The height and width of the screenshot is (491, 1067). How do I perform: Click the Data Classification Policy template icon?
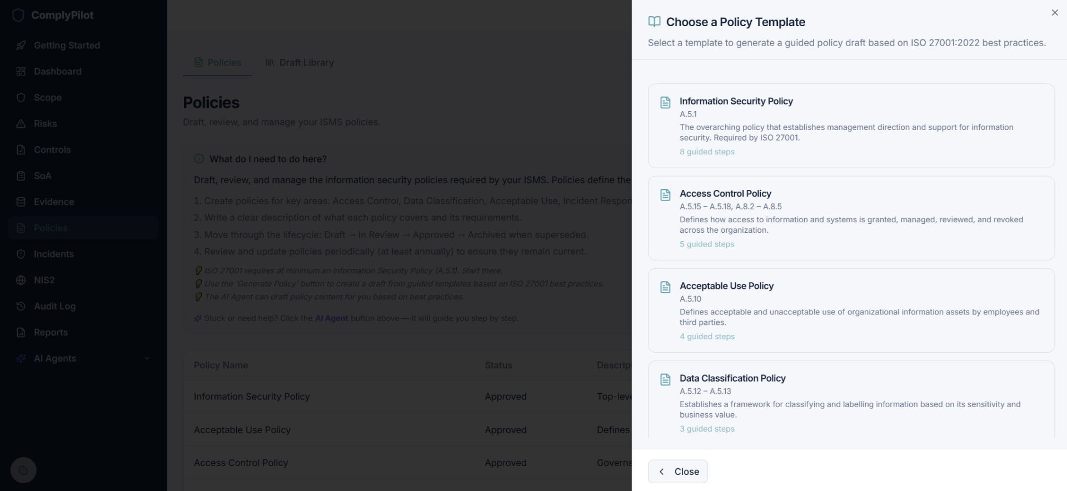point(665,379)
